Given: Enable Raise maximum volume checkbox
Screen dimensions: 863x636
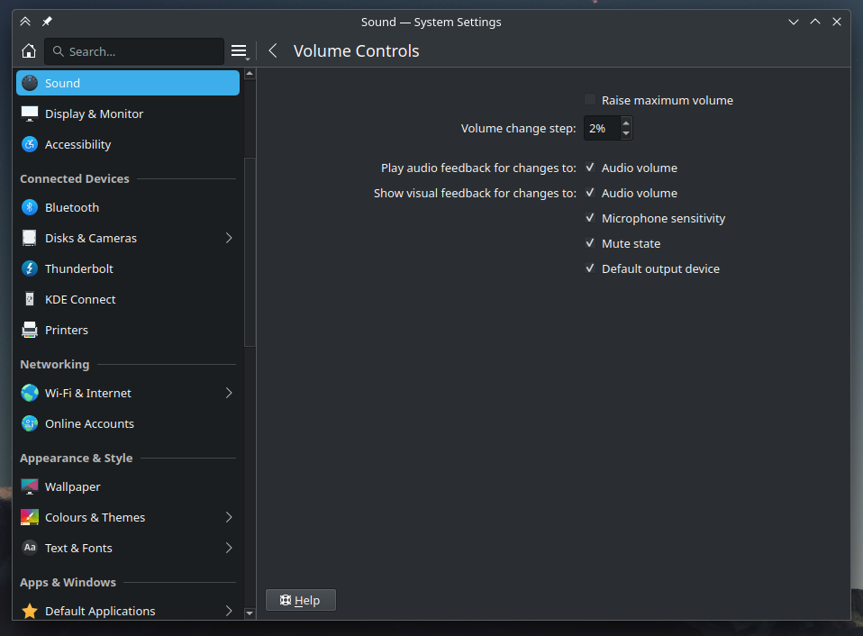Looking at the screenshot, I should click(x=591, y=100).
